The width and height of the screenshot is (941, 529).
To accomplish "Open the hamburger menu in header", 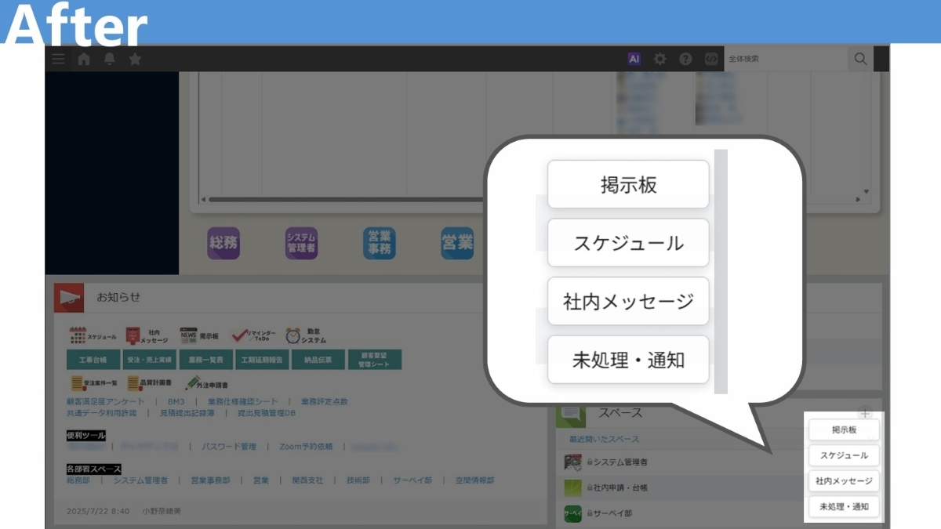I will 58,59.
